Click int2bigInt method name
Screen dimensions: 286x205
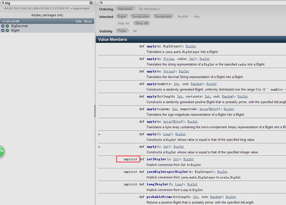[x=156, y=159]
